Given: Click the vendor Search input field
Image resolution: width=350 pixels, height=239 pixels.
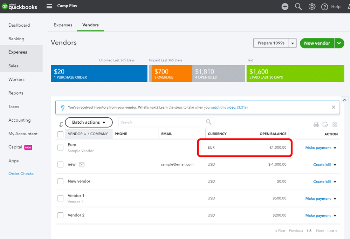Looking at the screenshot, I should tap(161, 122).
